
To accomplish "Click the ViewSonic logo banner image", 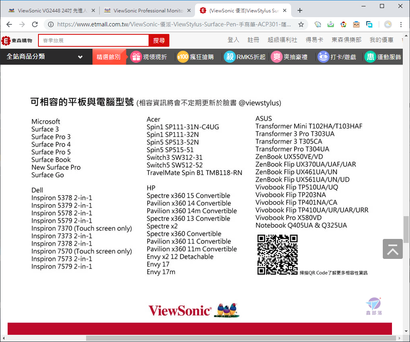I will (x=194, y=310).
